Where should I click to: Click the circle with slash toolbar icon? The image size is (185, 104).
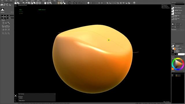[37, 3]
